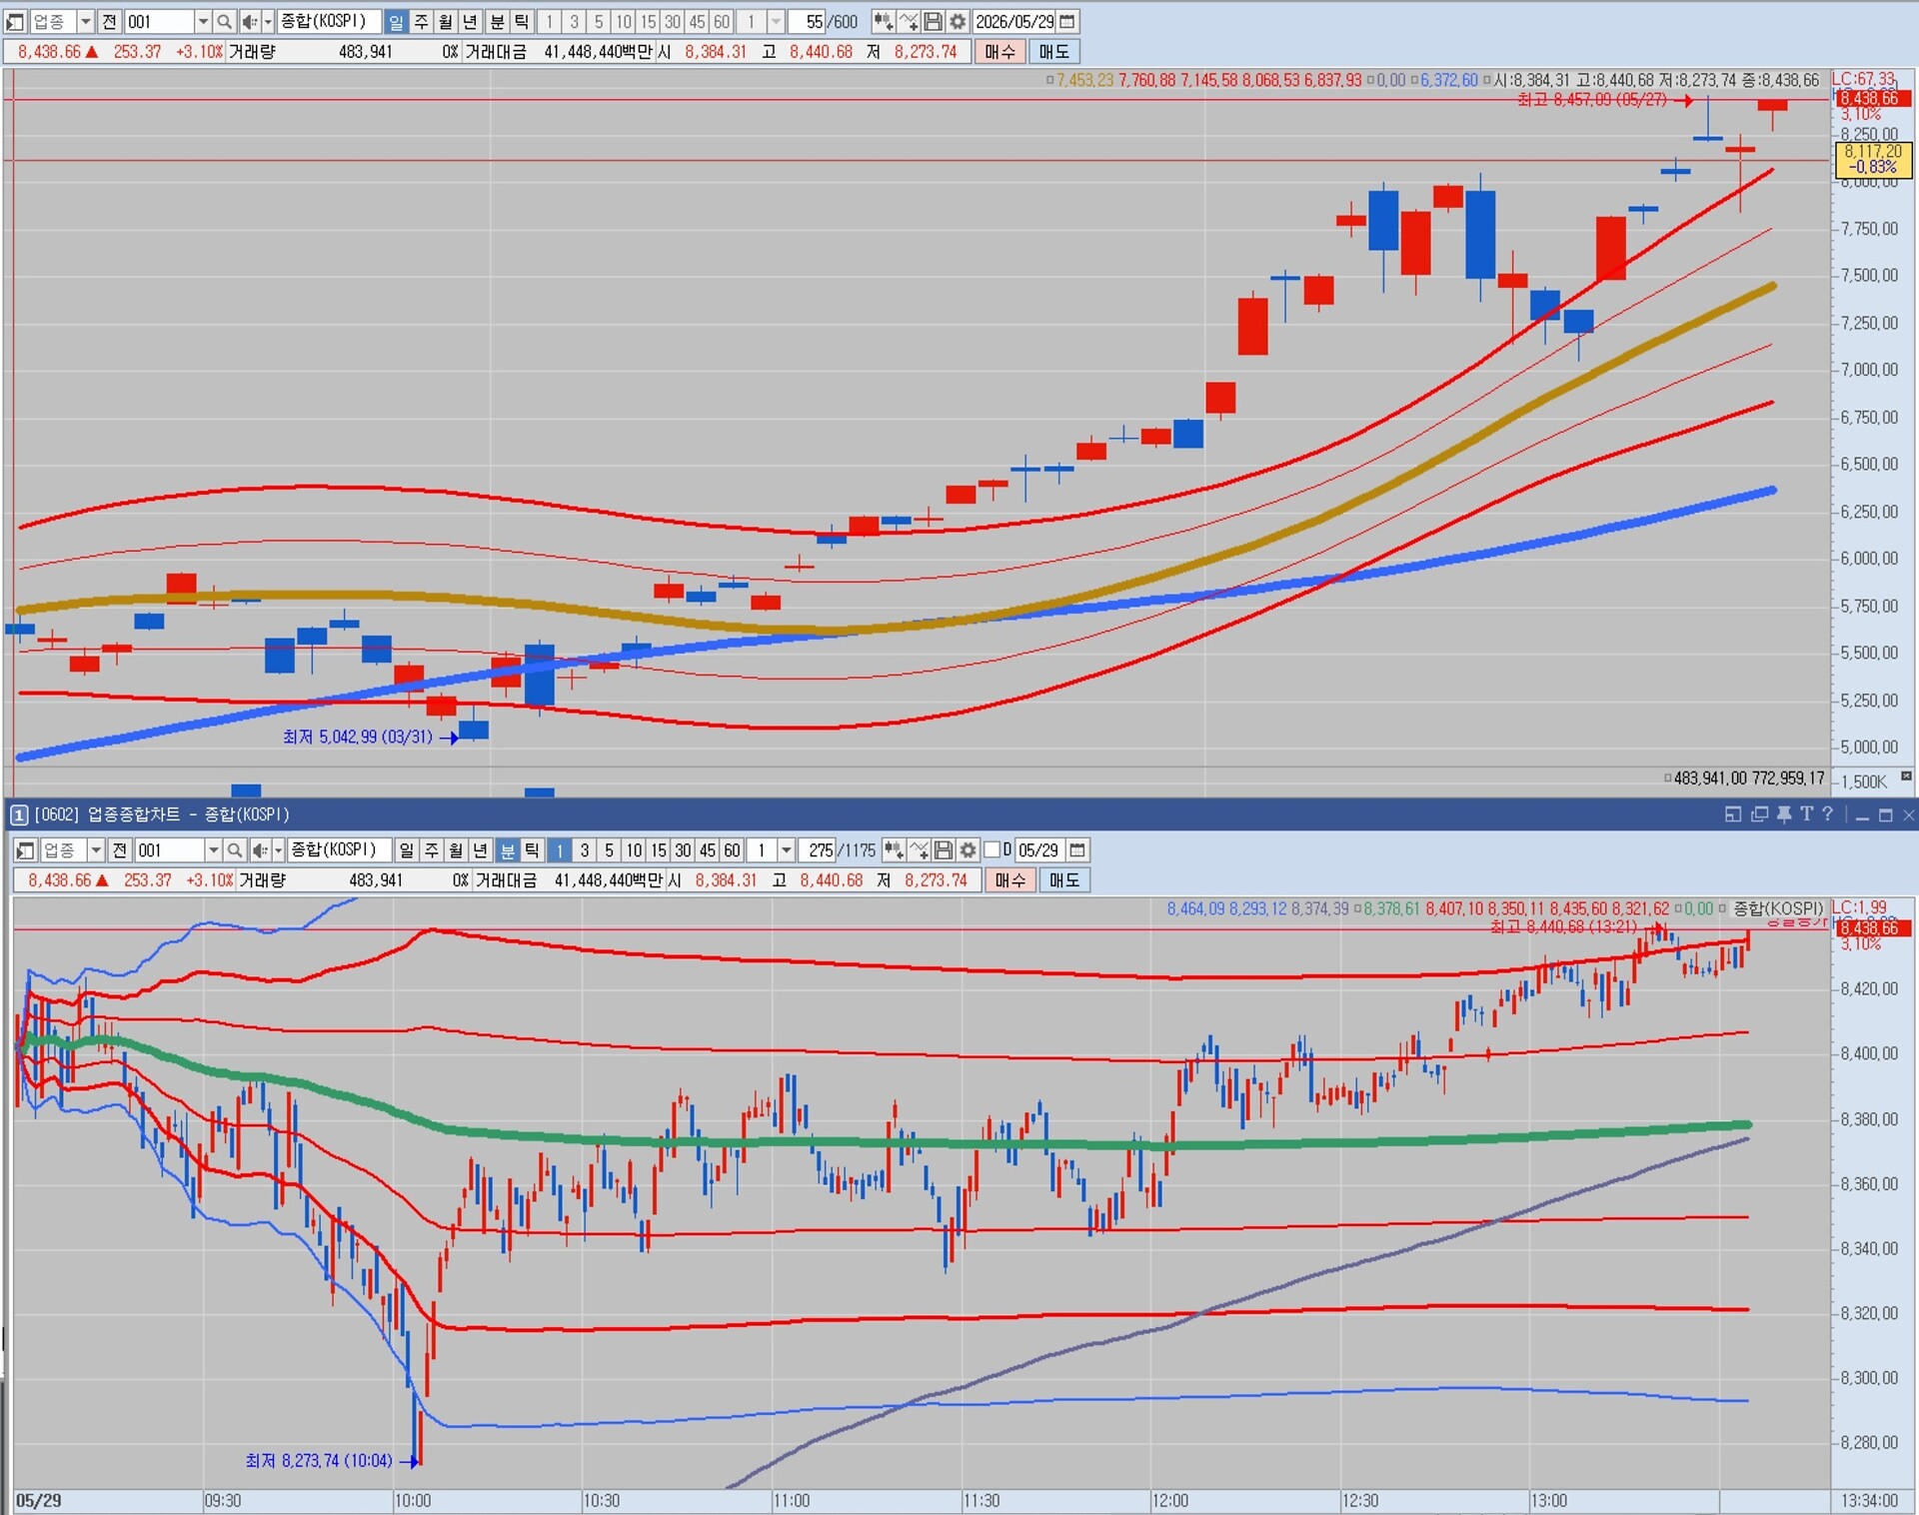Click the add-indicator candlestick icon in lower chart
1919x1515 pixels.
894,850
